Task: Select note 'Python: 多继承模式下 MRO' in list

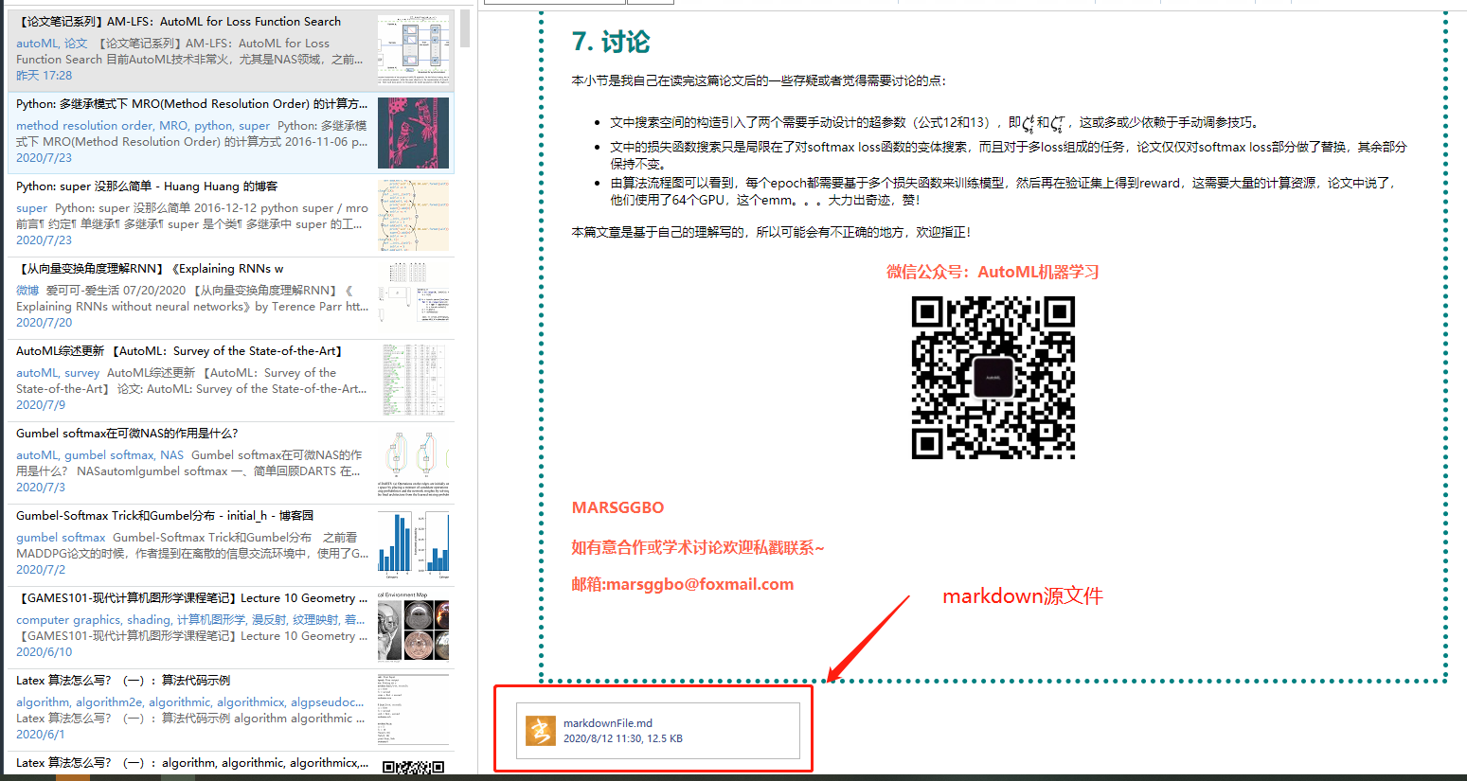Action: [231, 133]
